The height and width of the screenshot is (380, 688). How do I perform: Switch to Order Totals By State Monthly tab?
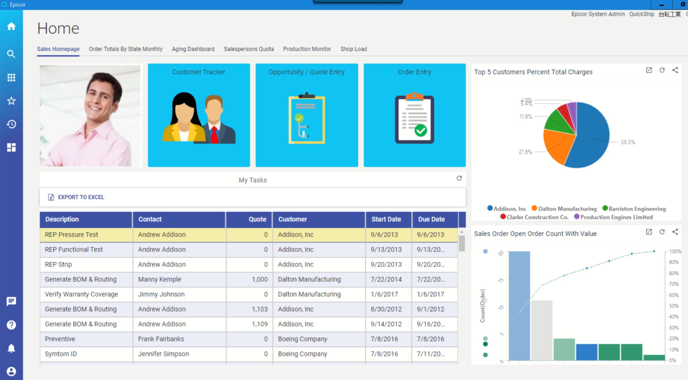126,49
